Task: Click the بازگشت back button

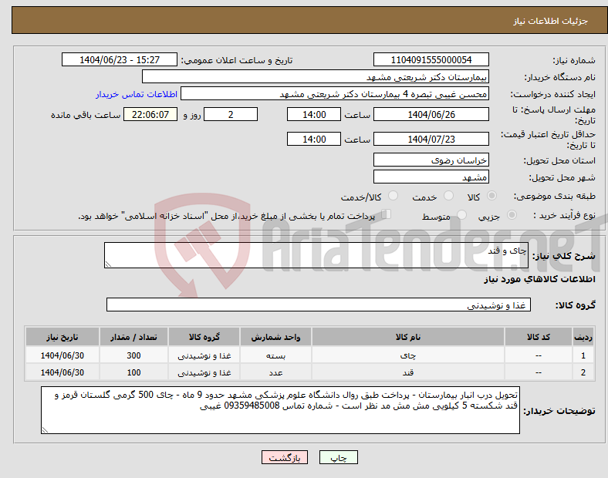Action: pyautogui.click(x=285, y=457)
